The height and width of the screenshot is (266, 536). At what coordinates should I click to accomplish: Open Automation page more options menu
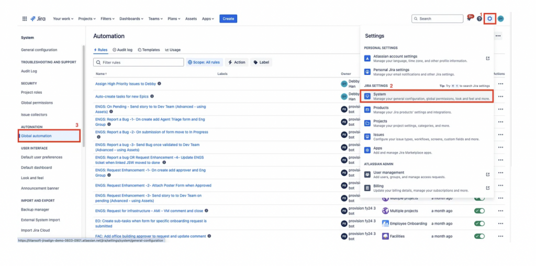click(498, 36)
